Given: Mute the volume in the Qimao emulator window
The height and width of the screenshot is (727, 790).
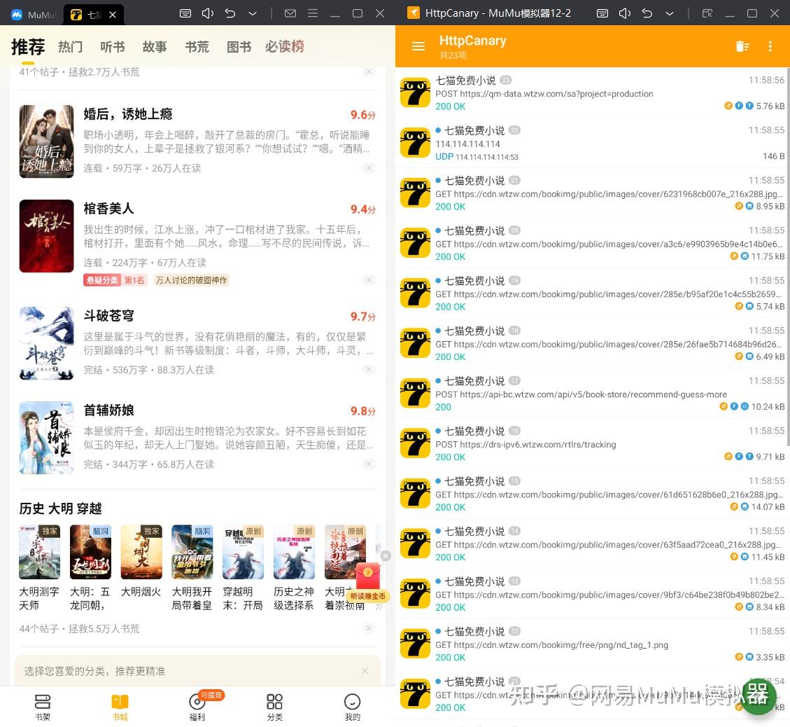Looking at the screenshot, I should 207,13.
